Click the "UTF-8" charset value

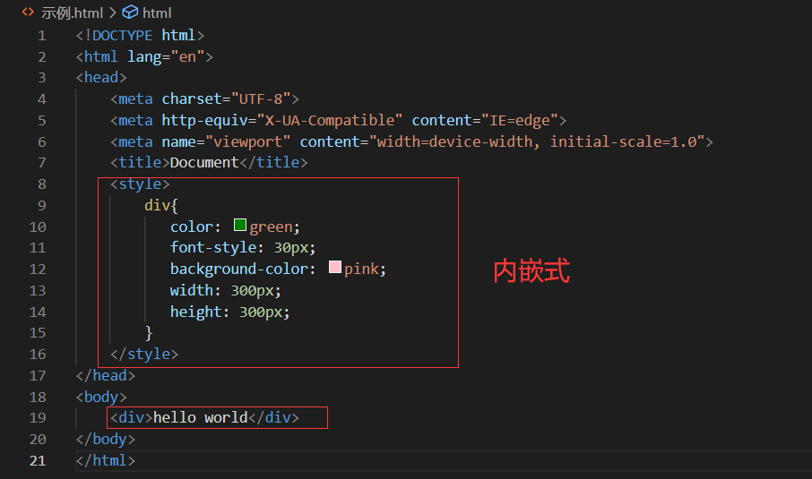[261, 98]
